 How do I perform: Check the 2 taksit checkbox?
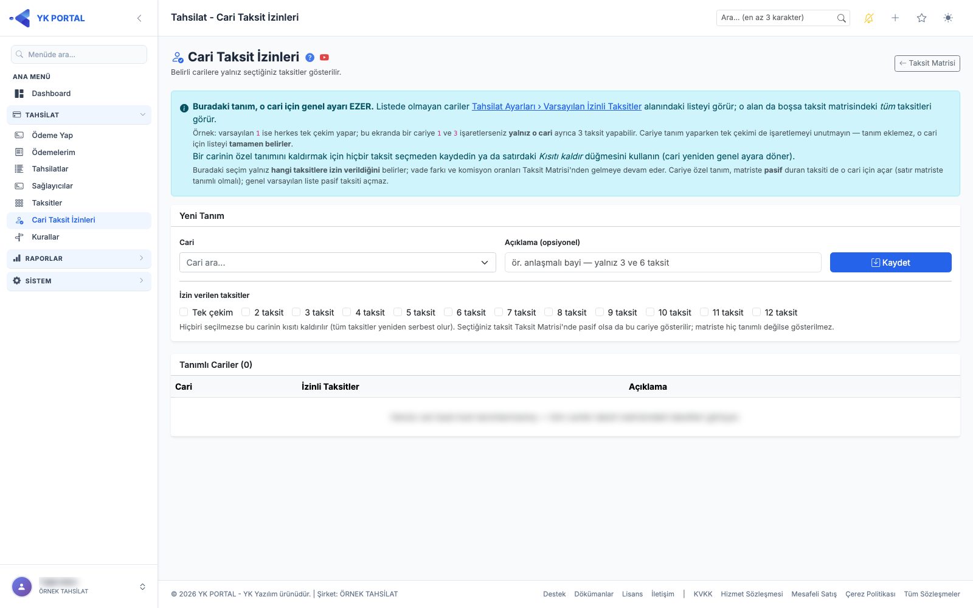(246, 312)
